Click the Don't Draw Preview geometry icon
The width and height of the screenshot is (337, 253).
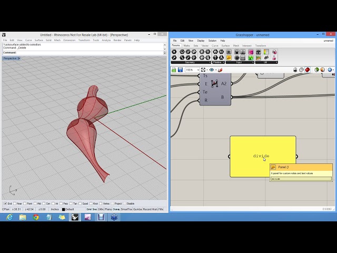(x=295, y=70)
